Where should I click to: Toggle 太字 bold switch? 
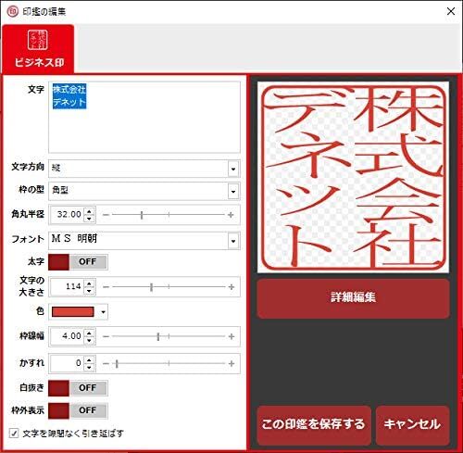(x=78, y=262)
